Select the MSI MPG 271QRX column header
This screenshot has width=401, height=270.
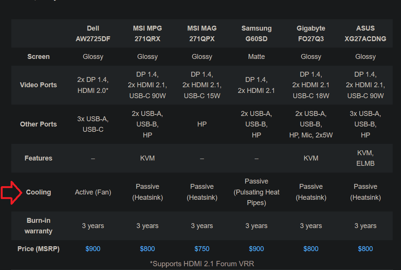(147, 34)
